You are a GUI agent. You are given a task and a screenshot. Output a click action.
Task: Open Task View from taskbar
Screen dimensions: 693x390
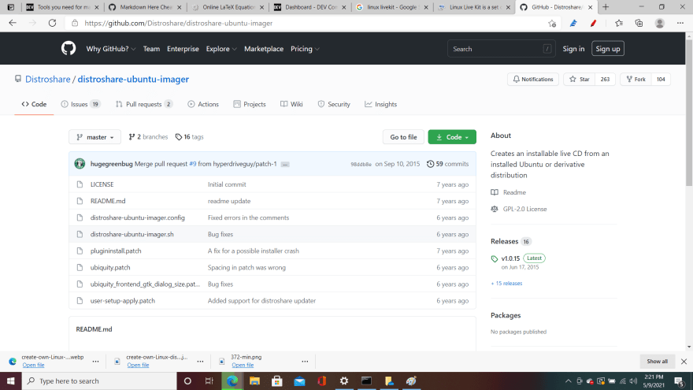point(209,381)
